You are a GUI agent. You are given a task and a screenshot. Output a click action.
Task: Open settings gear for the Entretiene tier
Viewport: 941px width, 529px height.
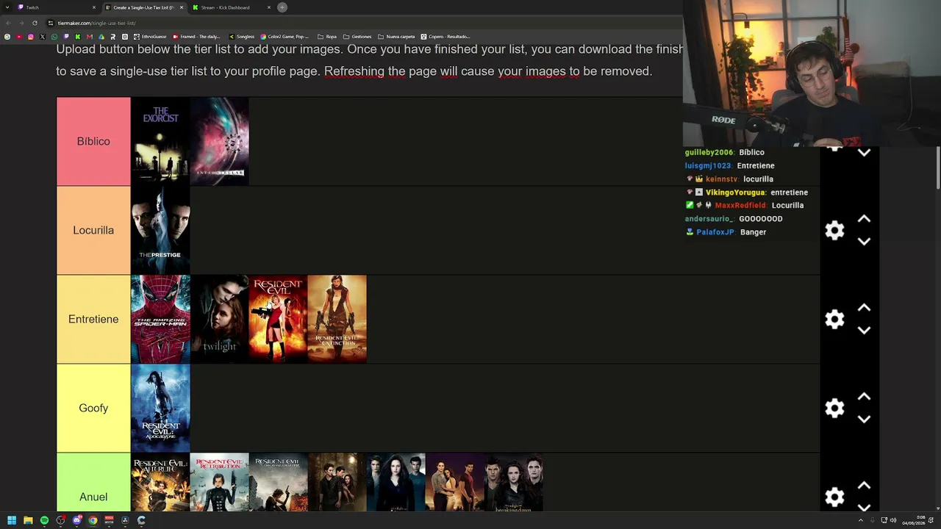tap(834, 320)
